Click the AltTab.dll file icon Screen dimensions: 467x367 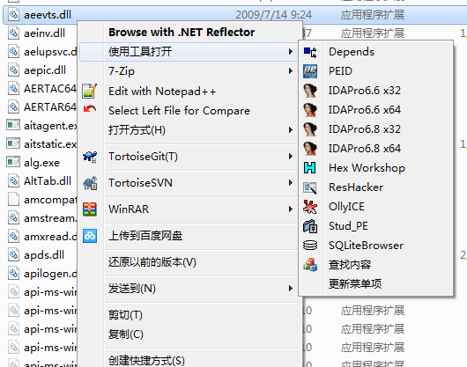click(x=13, y=181)
